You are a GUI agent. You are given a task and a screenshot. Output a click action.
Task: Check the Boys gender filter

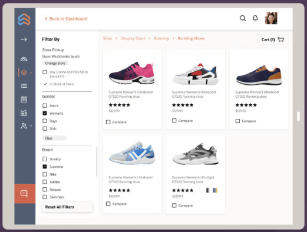45,121
